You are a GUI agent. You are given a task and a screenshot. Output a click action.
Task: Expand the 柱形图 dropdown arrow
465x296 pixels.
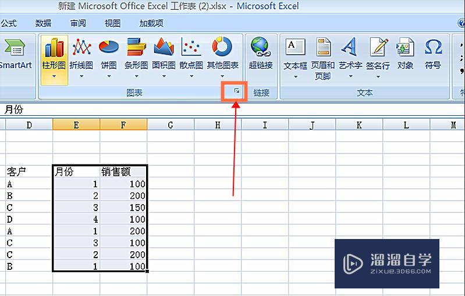click(x=54, y=76)
